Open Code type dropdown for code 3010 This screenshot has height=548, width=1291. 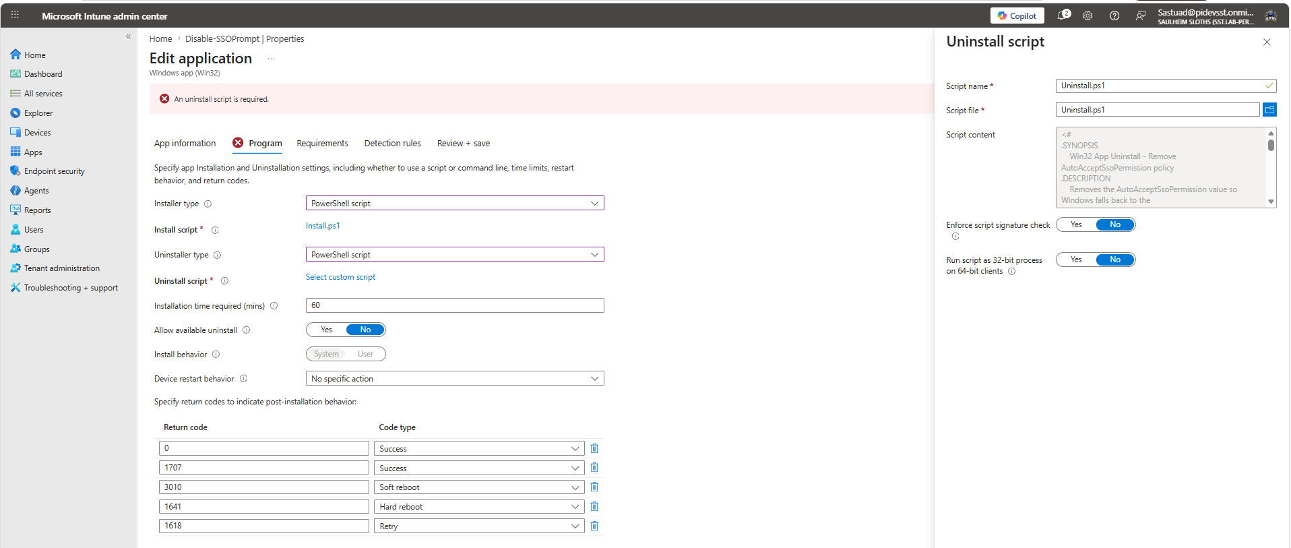[479, 487]
